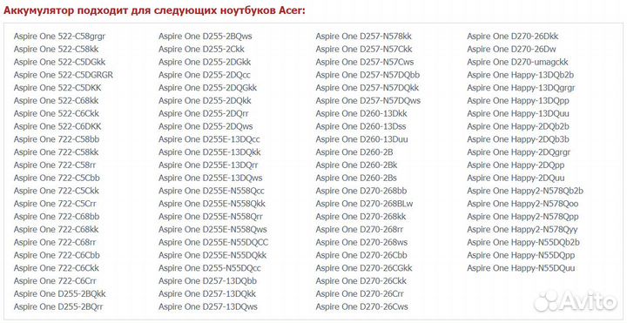Click "Aspire One D255-2DGkk"
Viewport: 627px width, 323px height.
[x=205, y=62]
